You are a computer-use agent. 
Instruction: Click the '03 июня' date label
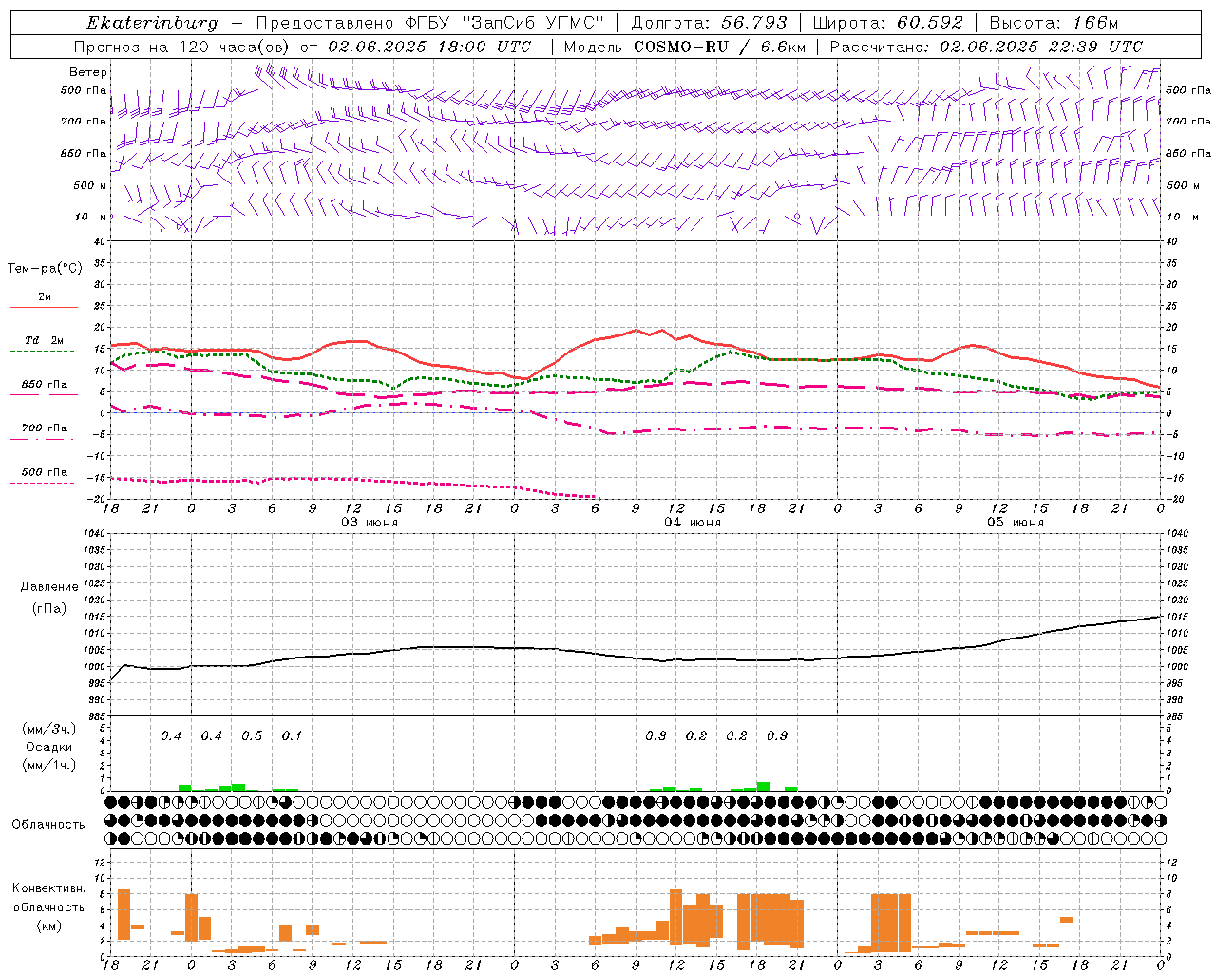coord(370,523)
